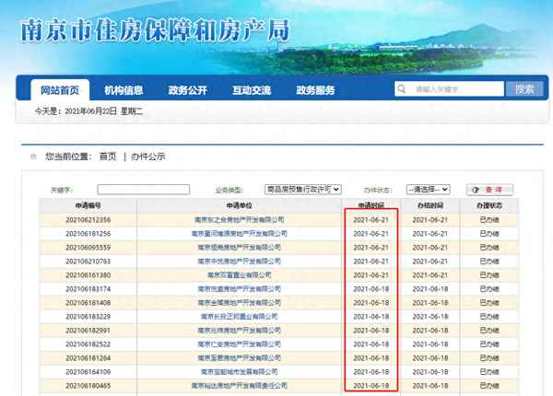The height and width of the screenshot is (396, 553).
Task: Expand the 业务类型 dropdown
Action: pos(303,189)
